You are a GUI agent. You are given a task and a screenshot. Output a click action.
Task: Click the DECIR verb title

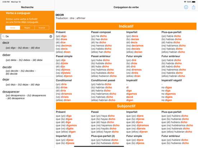[x=60, y=15]
